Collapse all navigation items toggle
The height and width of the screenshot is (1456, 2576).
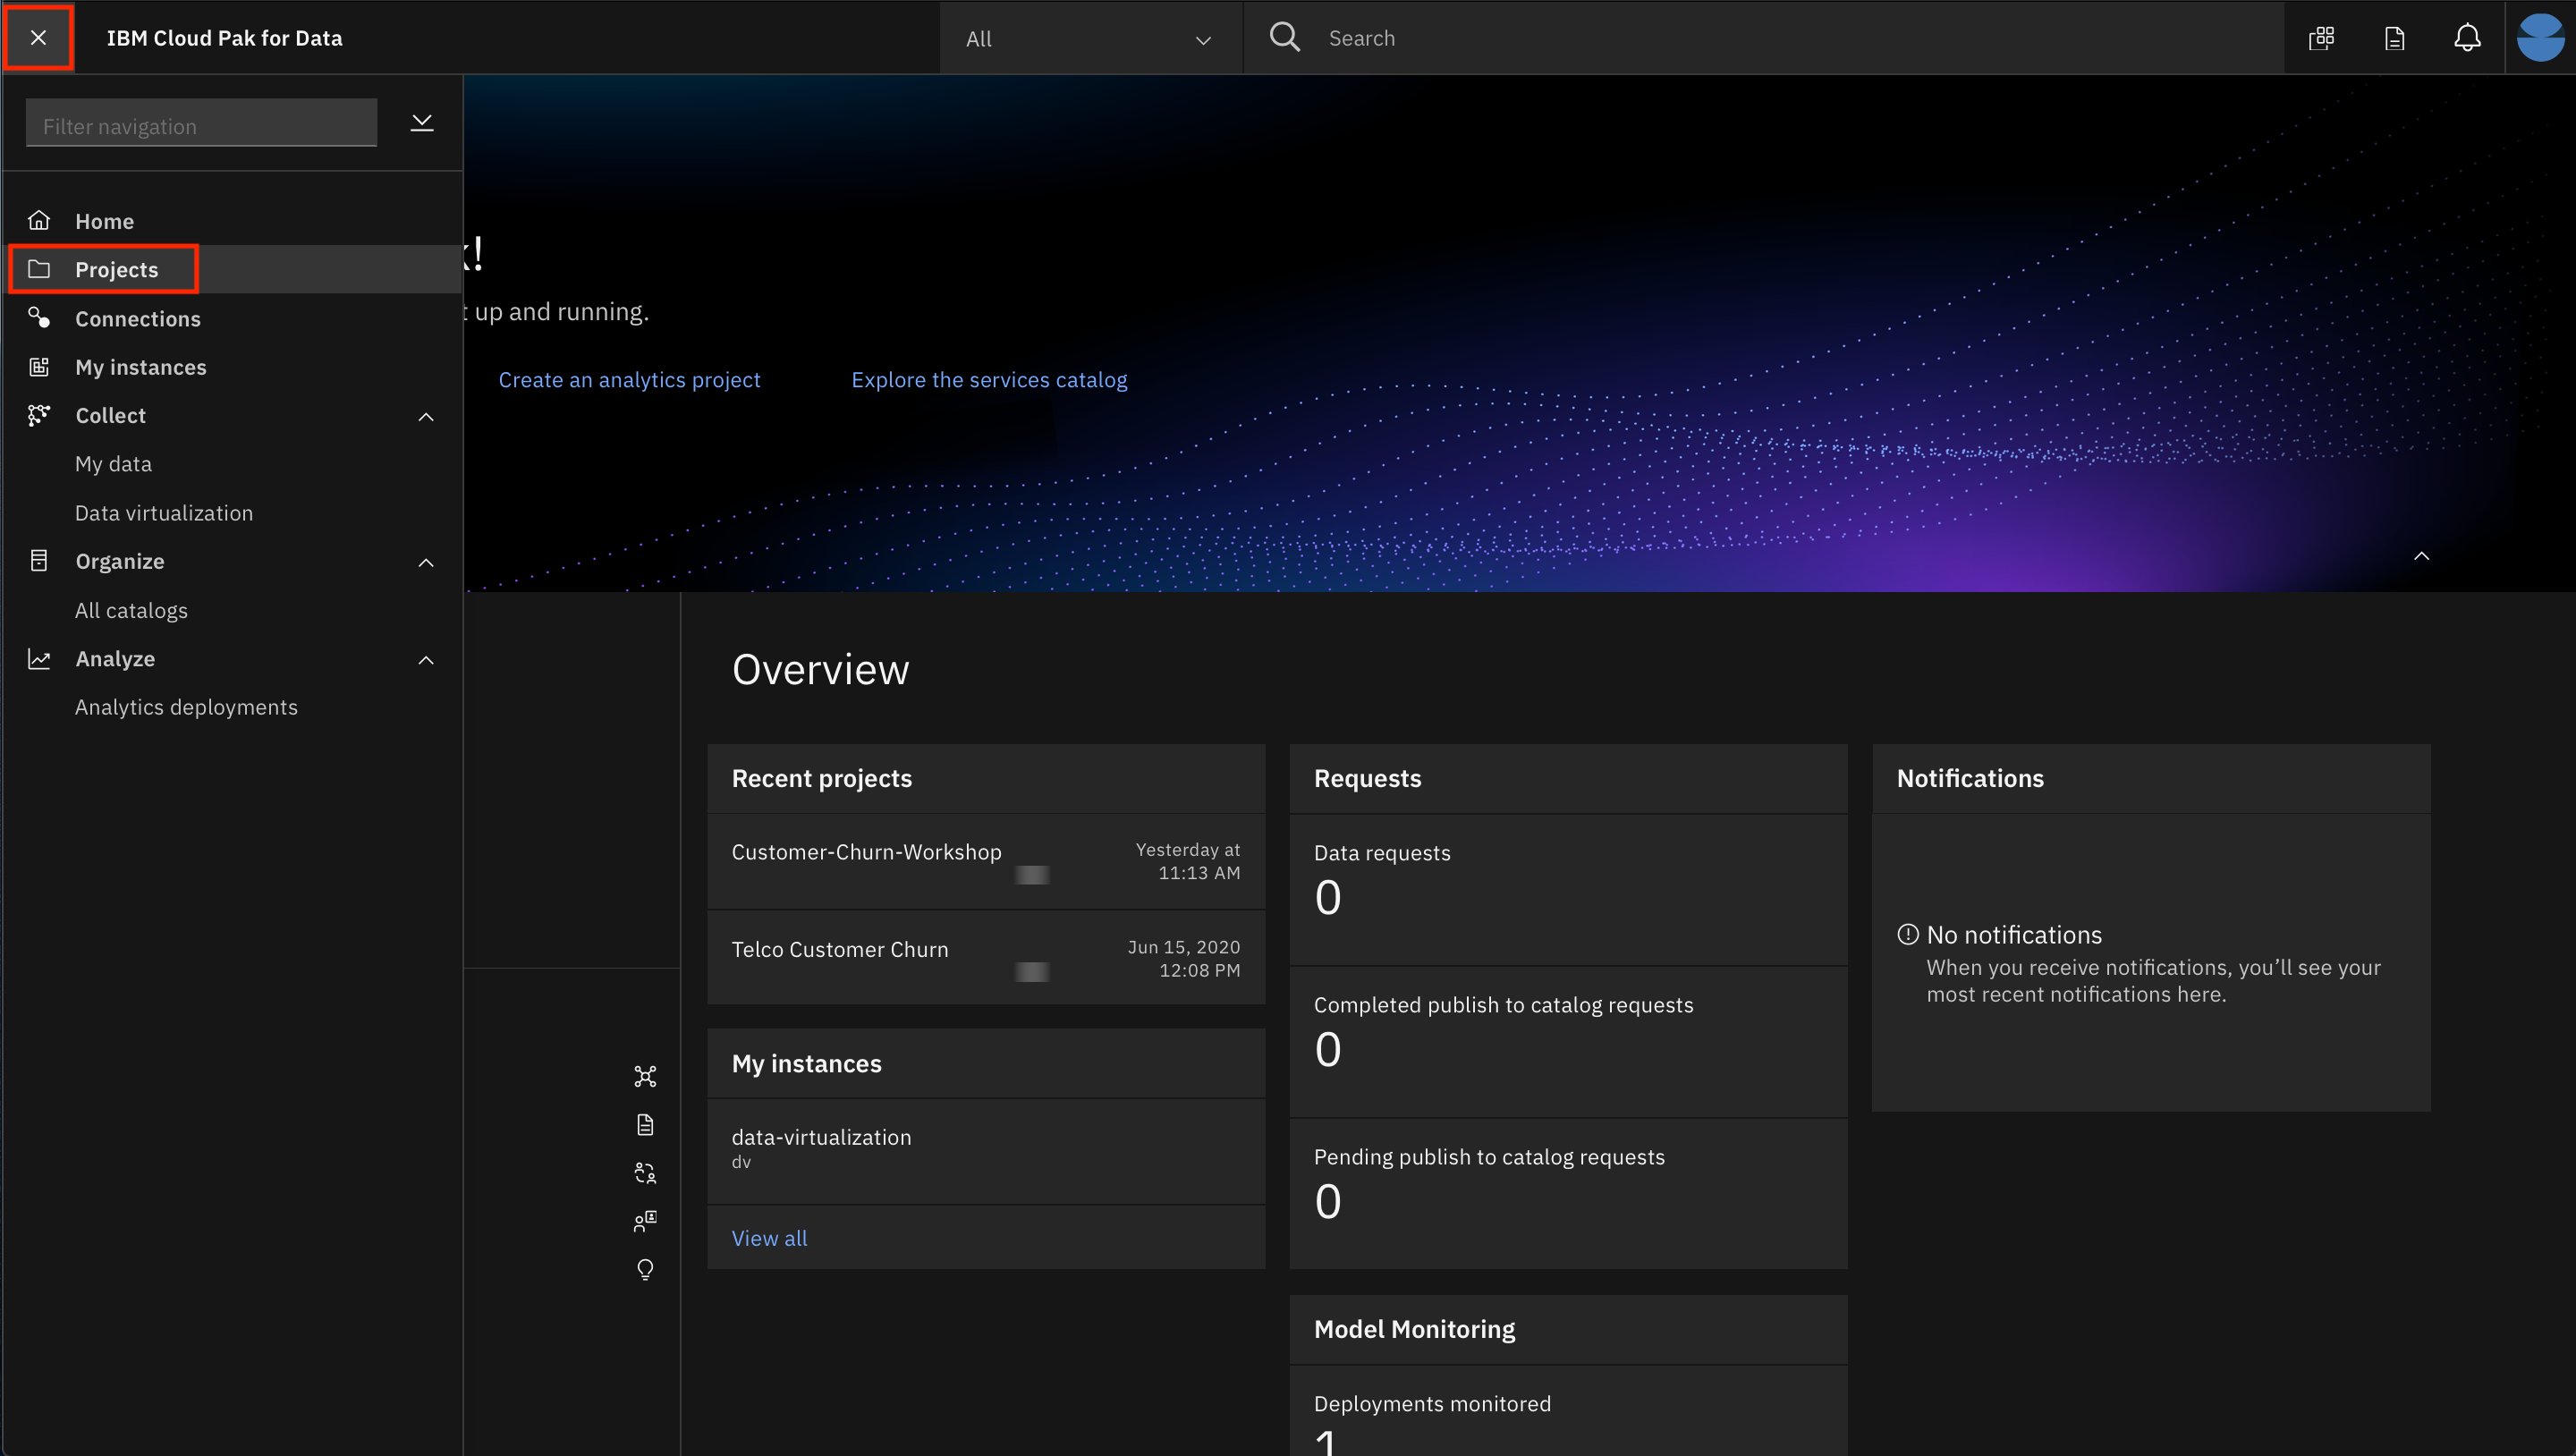click(x=422, y=123)
